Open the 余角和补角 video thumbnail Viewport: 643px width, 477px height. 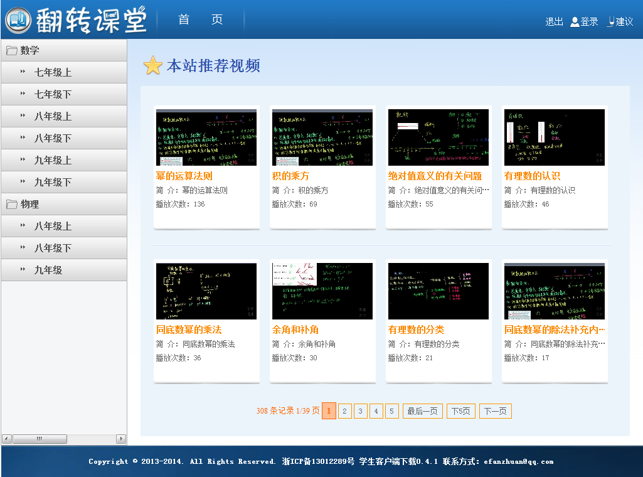point(322,291)
